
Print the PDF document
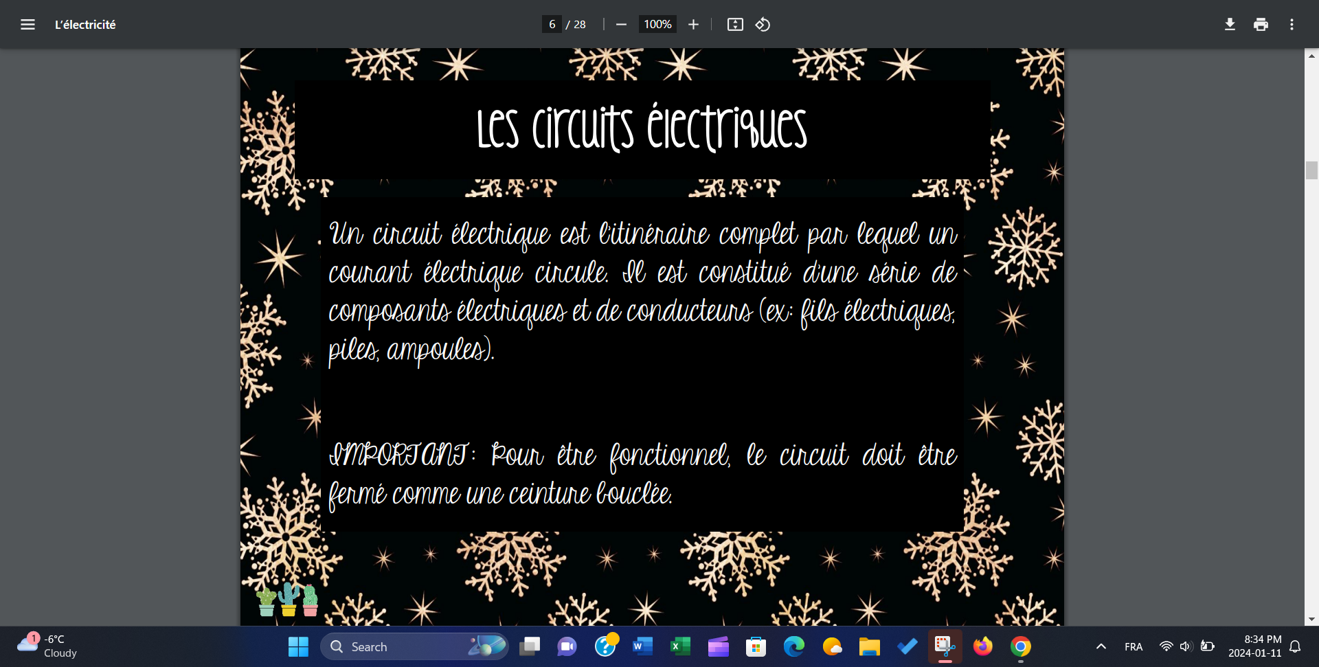(x=1261, y=25)
